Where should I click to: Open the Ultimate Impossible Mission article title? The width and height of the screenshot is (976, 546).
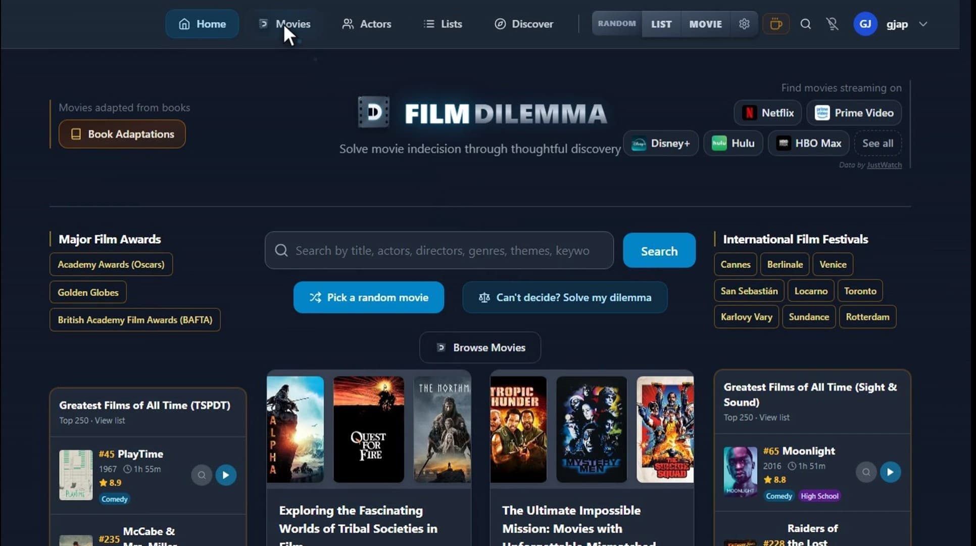(579, 525)
